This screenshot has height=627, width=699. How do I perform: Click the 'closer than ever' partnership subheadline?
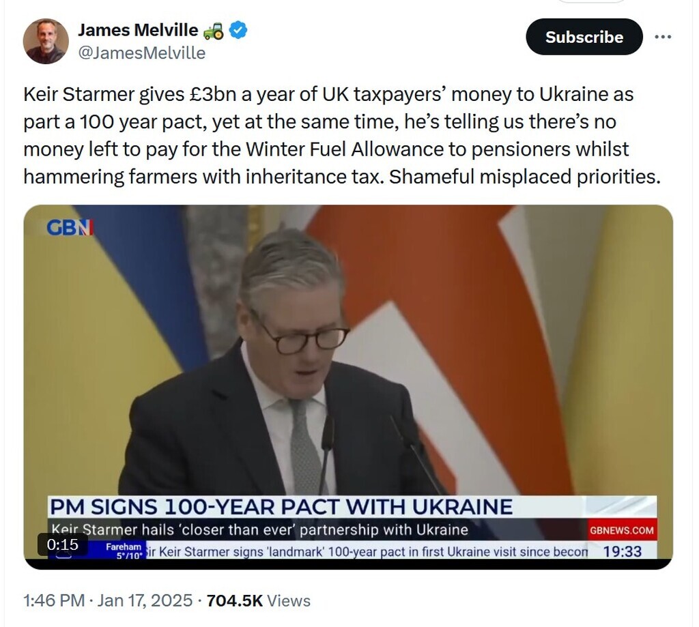pyautogui.click(x=260, y=529)
